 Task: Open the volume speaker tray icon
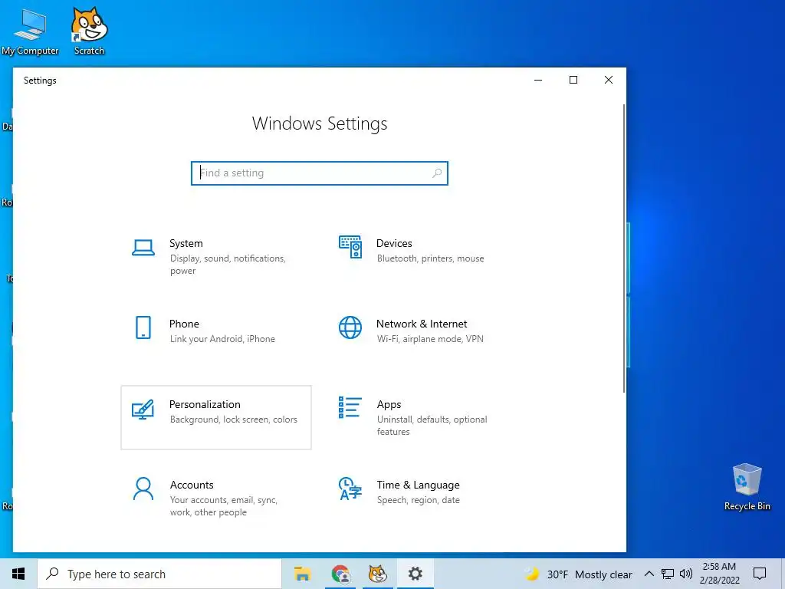[x=686, y=574]
